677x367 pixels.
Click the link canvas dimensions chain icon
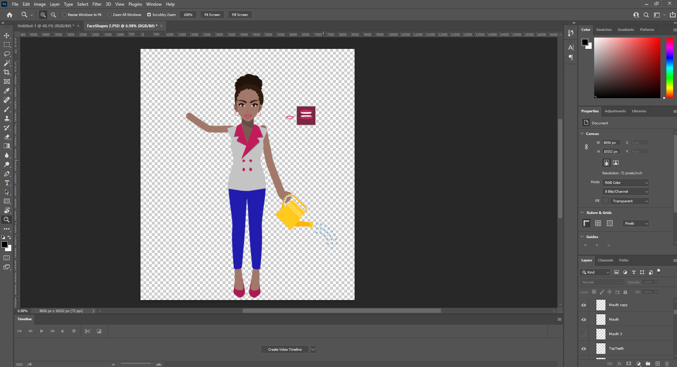[x=586, y=147]
